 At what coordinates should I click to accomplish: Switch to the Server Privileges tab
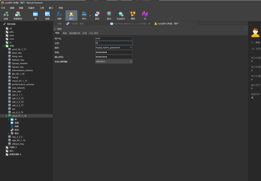pyautogui.click(x=75, y=33)
